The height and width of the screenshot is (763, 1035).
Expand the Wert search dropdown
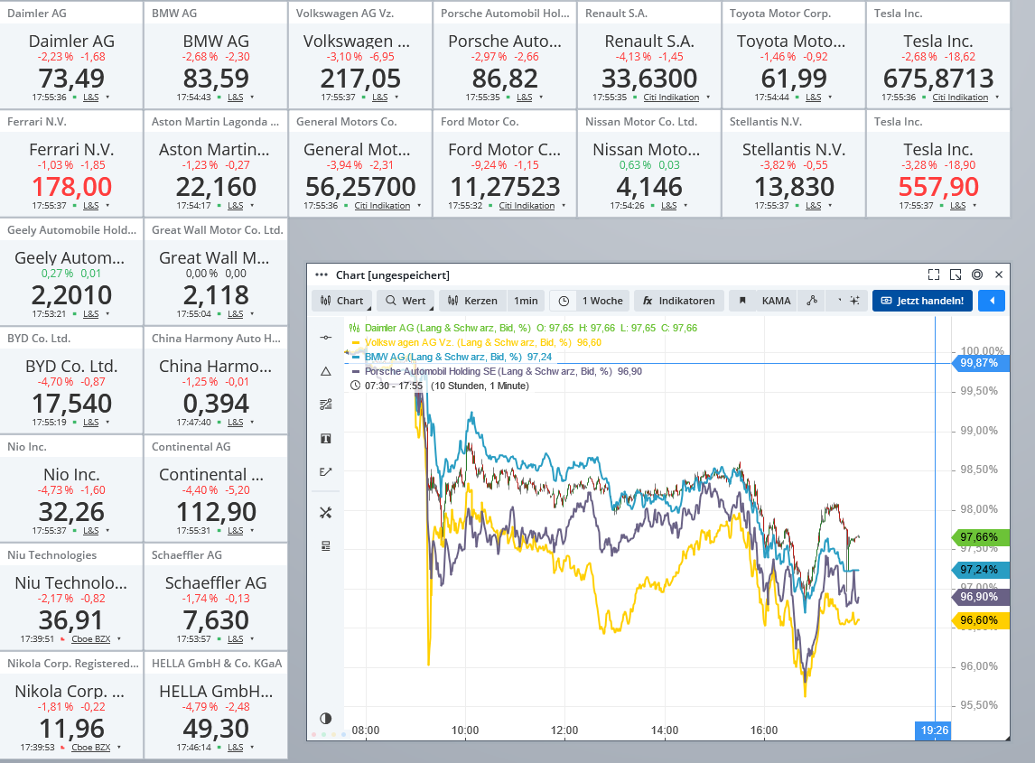click(405, 301)
